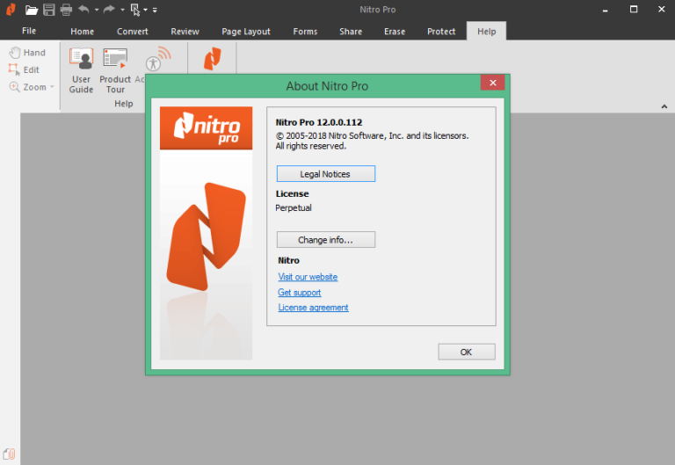Click the Undo arrow icon

coord(83,10)
